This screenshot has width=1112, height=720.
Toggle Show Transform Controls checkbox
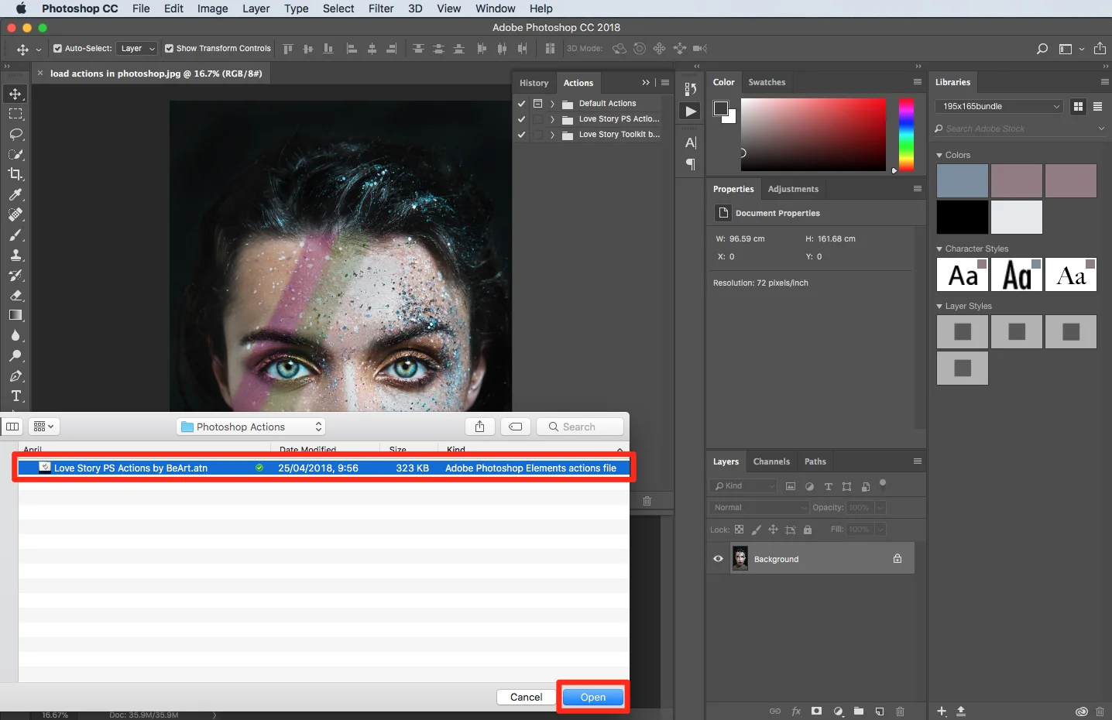[169, 48]
